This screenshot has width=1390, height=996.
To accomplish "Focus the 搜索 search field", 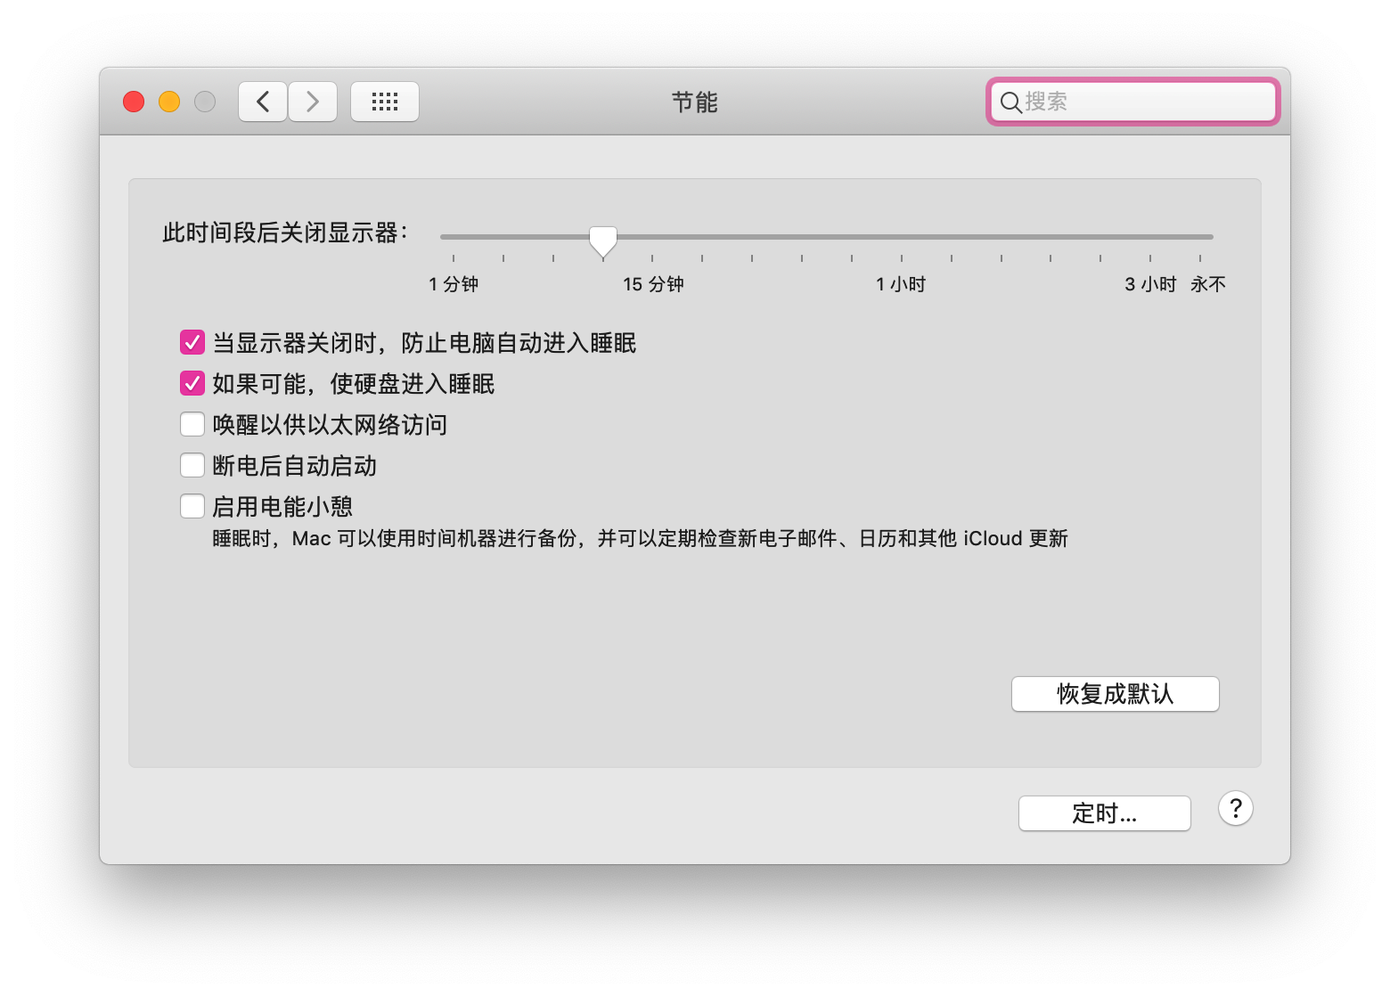I will [1133, 102].
